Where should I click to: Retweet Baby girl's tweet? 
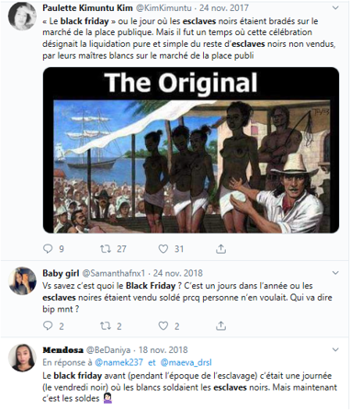[106, 325]
